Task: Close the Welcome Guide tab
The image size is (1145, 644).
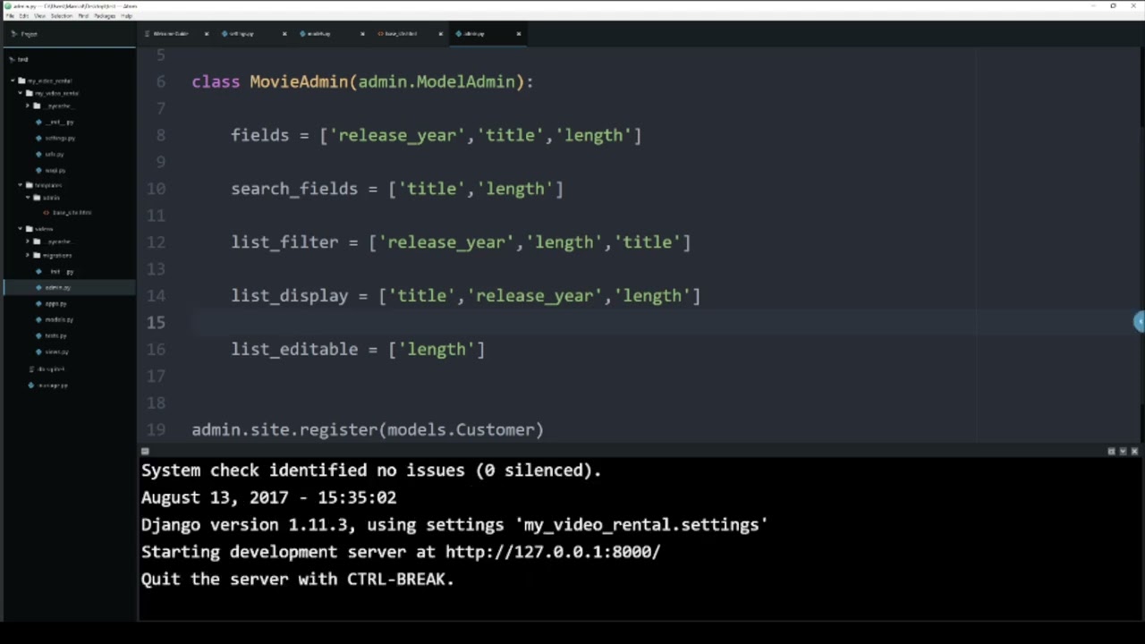Action: coord(207,34)
